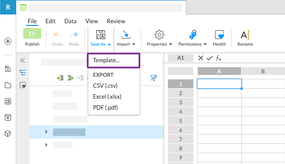
Task: Click the A1 cell reference box
Action: pyautogui.click(x=181, y=58)
